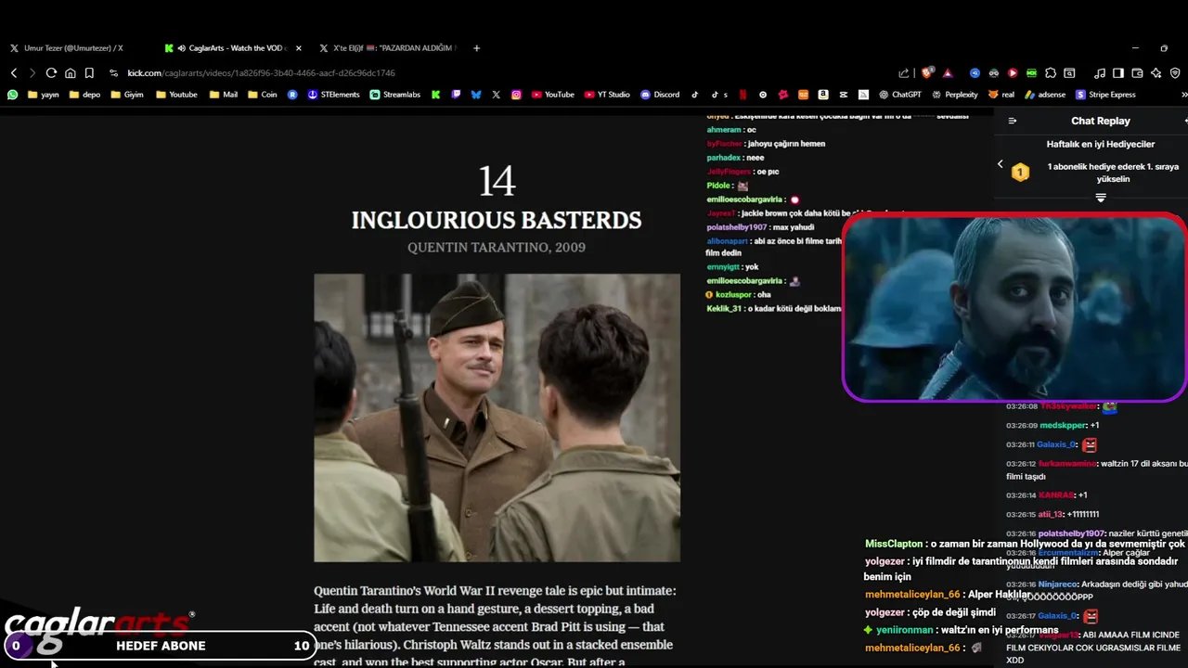Open the STElements bookmark
This screenshot has width=1188, height=668.
tap(333, 95)
